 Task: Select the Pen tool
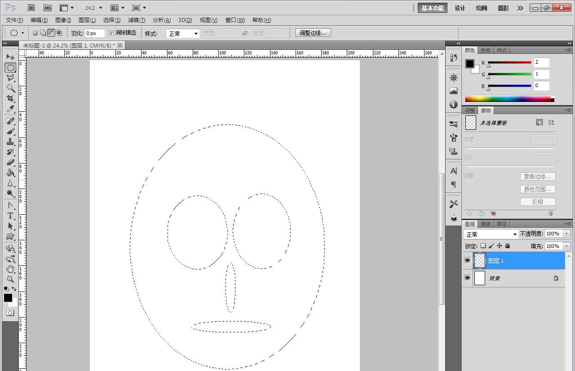click(10, 205)
